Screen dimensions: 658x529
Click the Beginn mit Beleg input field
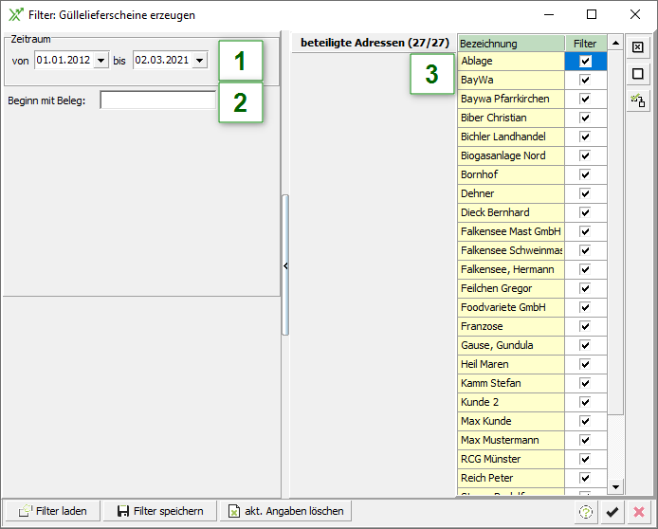click(157, 100)
